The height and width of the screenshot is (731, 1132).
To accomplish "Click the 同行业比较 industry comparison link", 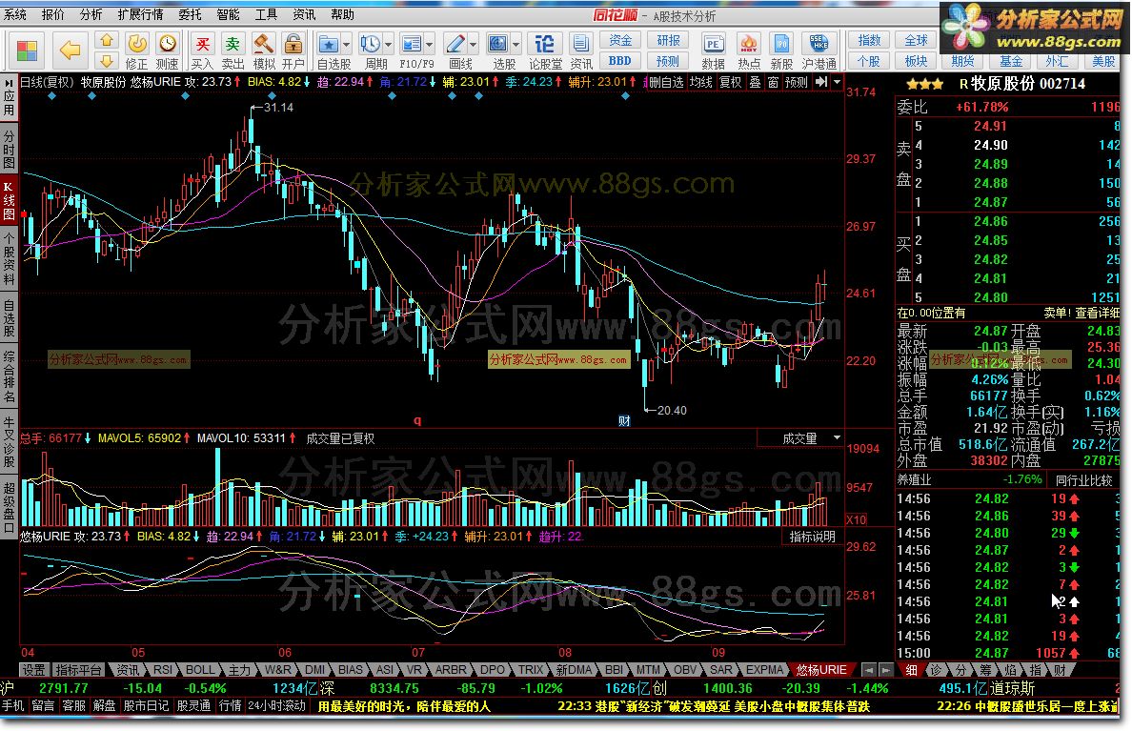I will (x=1083, y=479).
